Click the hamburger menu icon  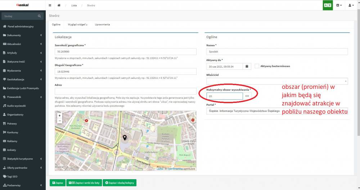tap(50, 5)
